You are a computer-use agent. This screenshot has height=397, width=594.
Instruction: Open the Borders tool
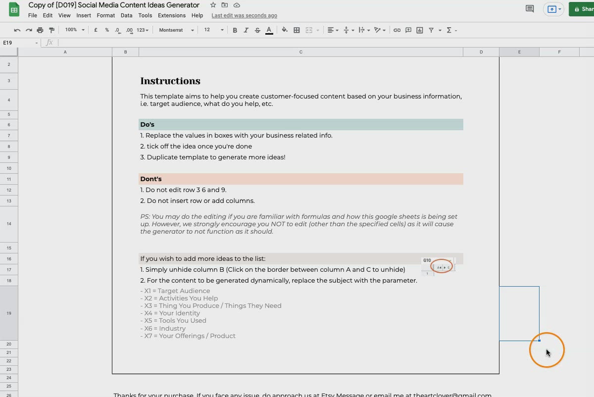click(x=297, y=30)
